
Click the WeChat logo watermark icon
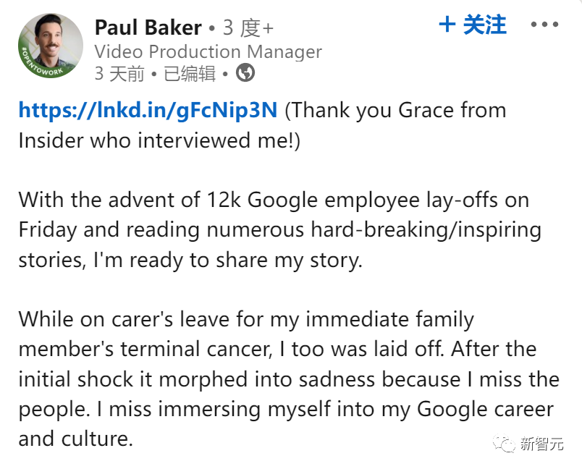click(x=504, y=444)
